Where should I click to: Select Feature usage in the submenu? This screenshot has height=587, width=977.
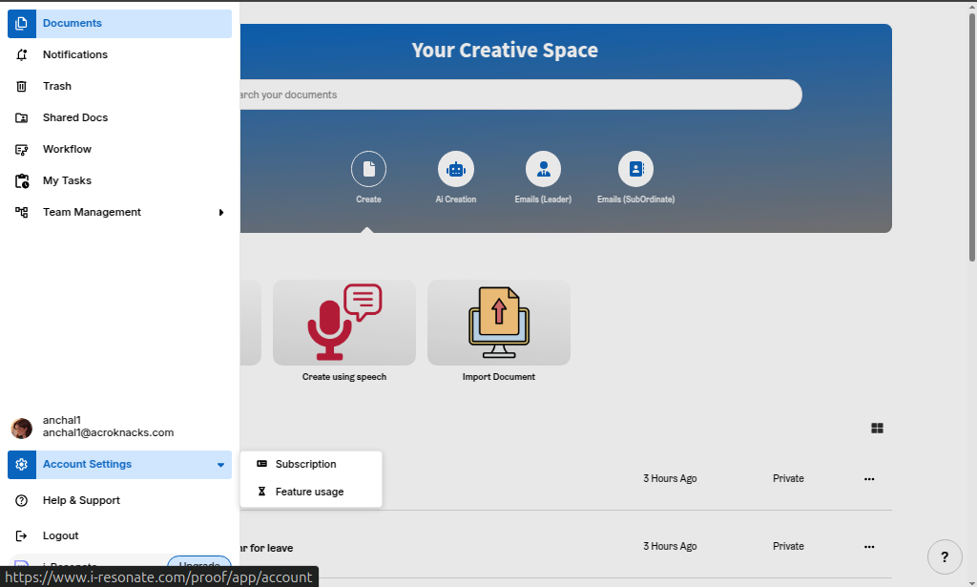click(x=309, y=492)
